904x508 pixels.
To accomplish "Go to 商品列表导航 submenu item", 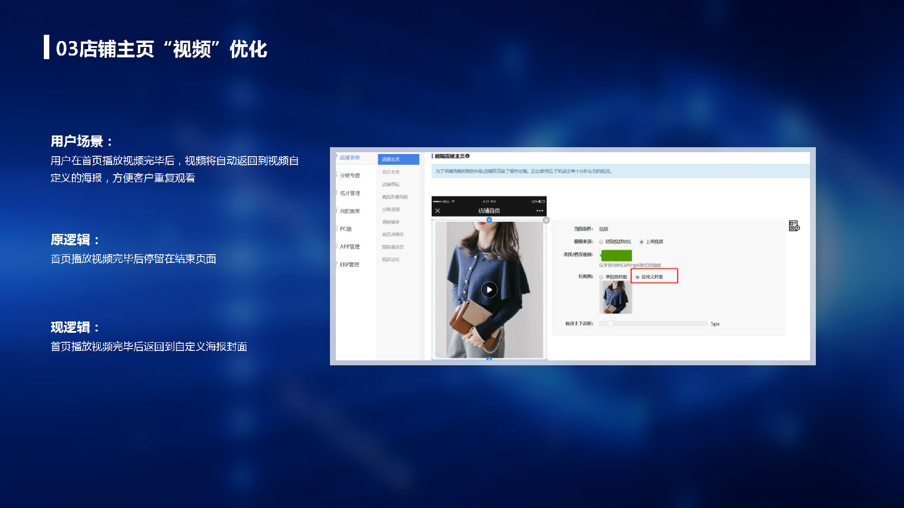I will click(395, 197).
